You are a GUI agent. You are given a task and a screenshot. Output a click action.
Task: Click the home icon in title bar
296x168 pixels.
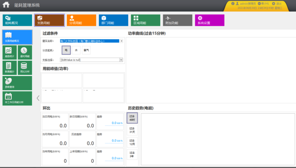click(x=6, y=5)
